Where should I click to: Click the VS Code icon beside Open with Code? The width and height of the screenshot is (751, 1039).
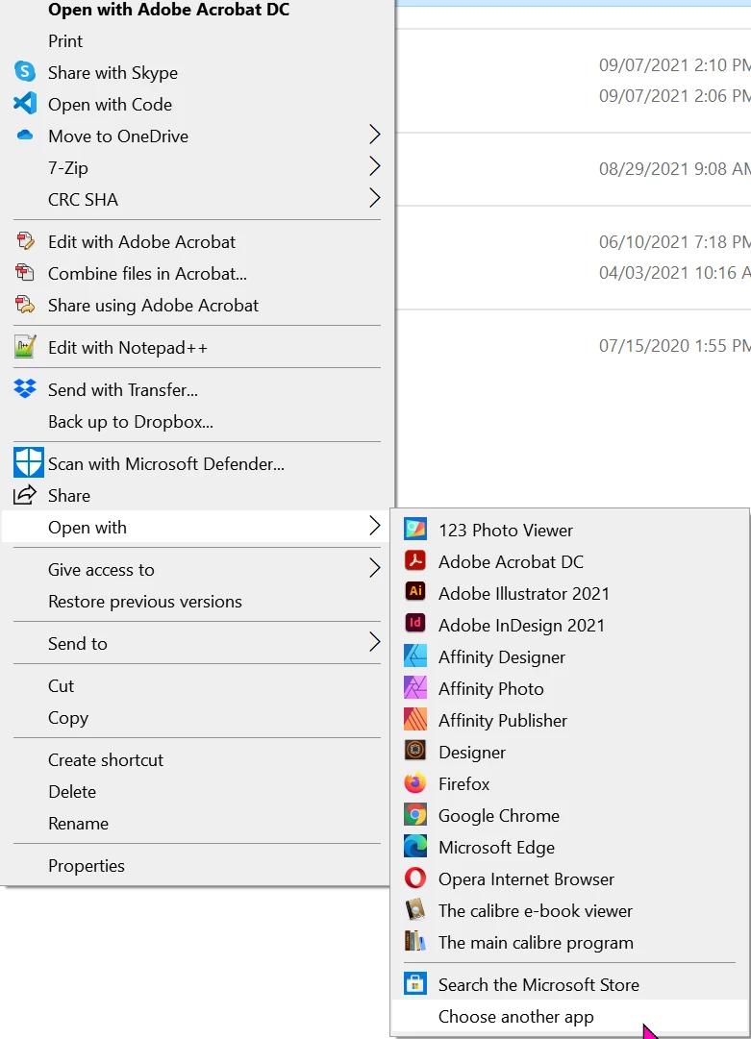[25, 103]
